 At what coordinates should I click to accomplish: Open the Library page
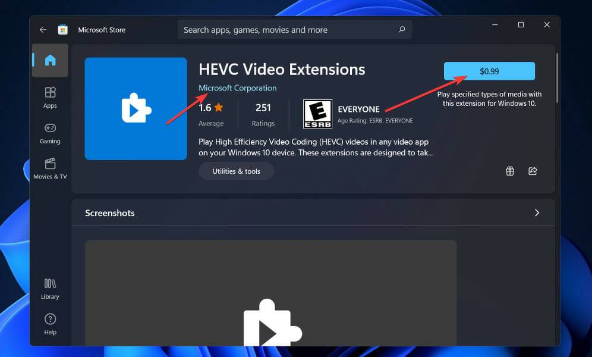(50, 289)
